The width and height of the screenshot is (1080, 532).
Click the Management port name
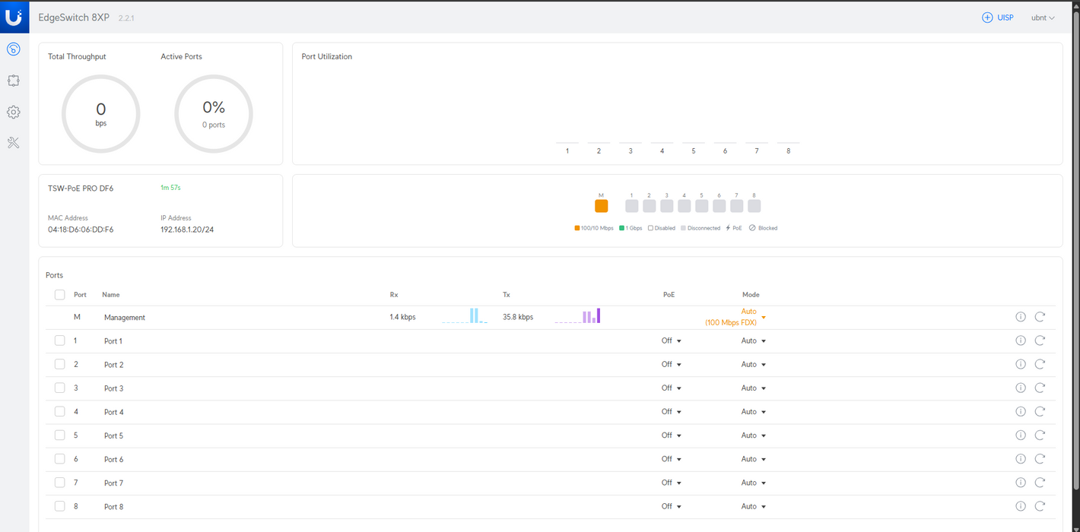click(x=125, y=318)
